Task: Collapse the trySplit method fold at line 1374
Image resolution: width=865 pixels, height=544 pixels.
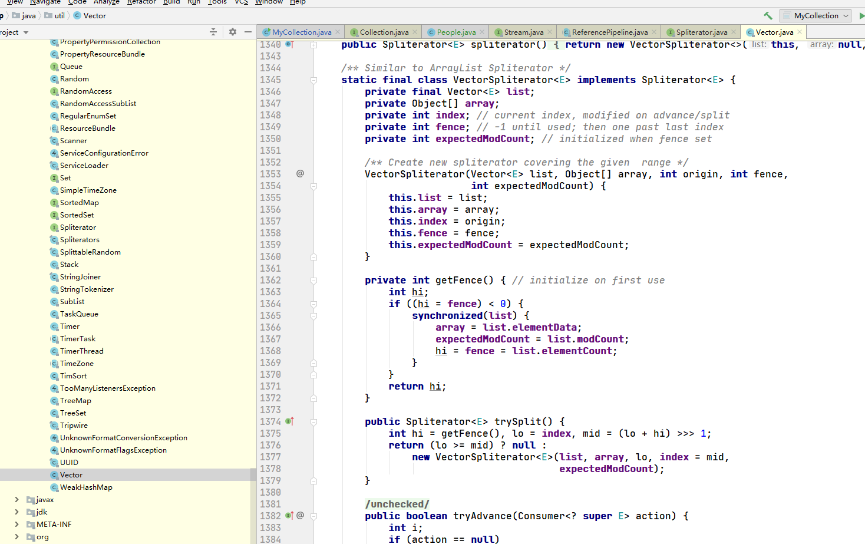Action: coord(313,422)
